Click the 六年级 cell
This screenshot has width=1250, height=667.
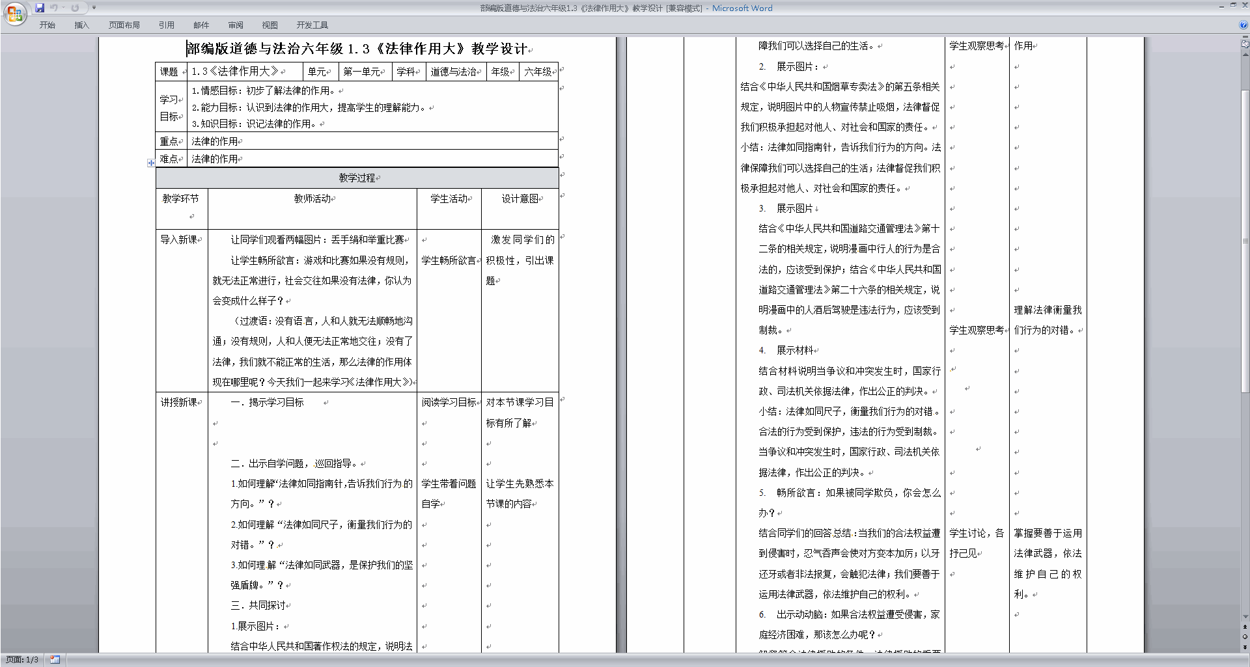(x=538, y=72)
